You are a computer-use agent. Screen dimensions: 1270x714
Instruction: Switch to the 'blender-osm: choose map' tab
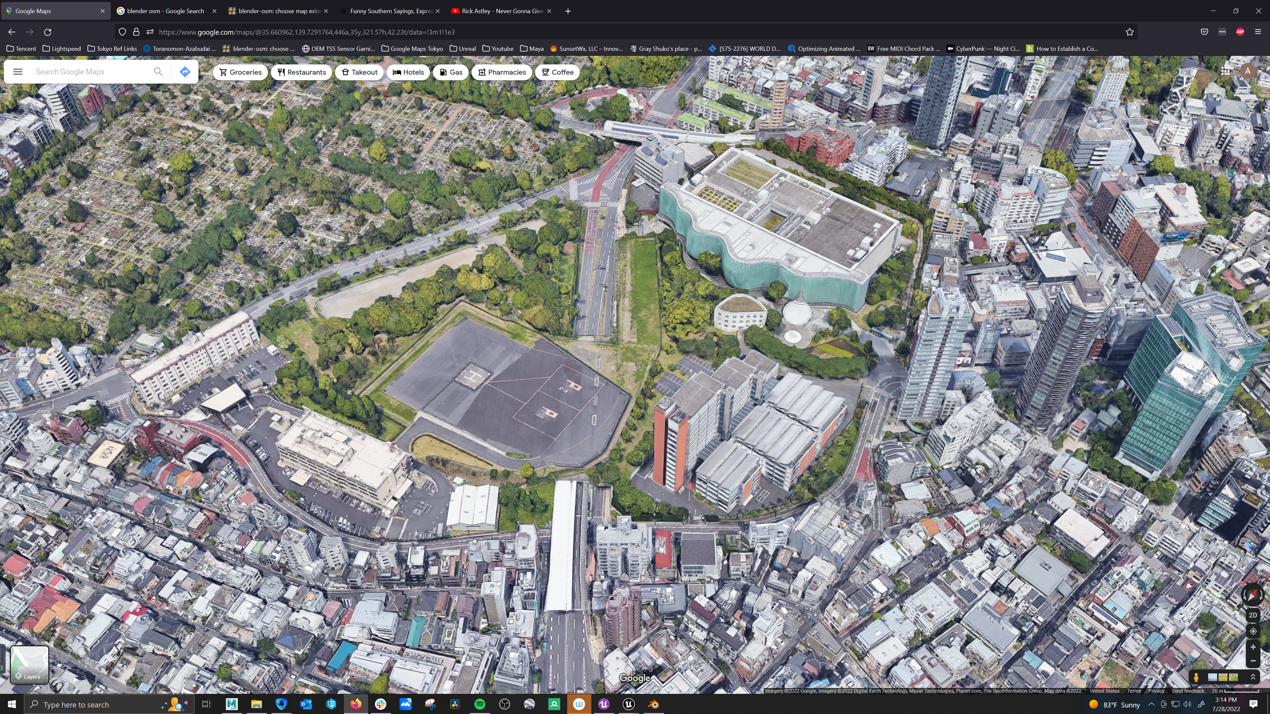[278, 11]
